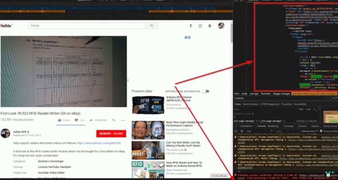Click Julian Ilett's channel avatar
The height and width of the screenshot is (180, 338).
coord(5,133)
